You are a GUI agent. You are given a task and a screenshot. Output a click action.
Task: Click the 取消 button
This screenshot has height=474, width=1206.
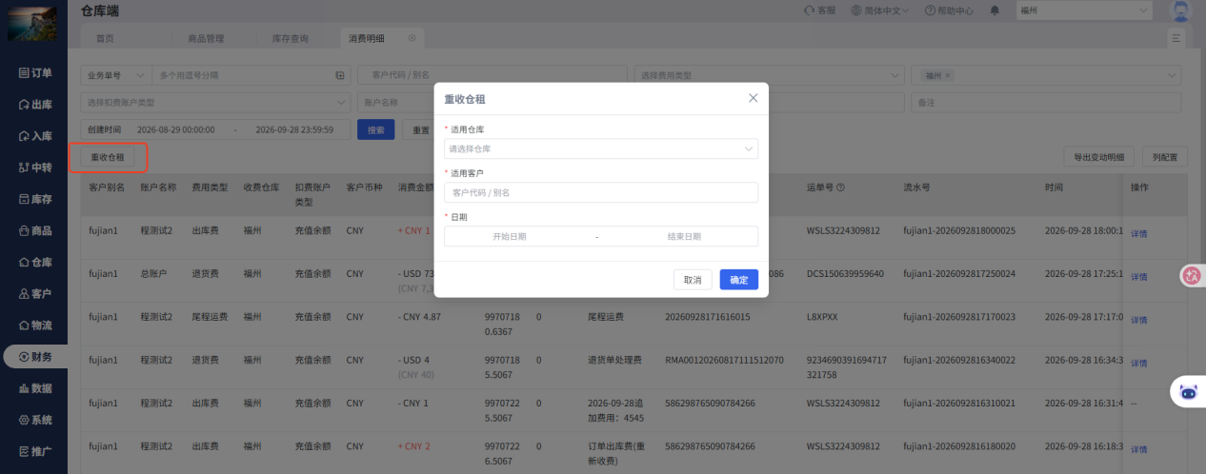pos(693,279)
